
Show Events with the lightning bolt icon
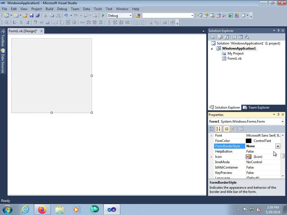coord(233,129)
